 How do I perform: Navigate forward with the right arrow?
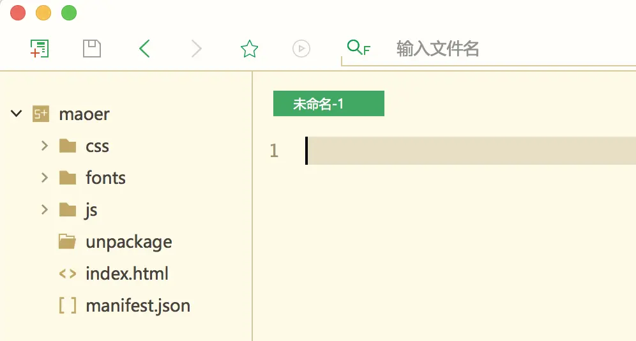[197, 49]
